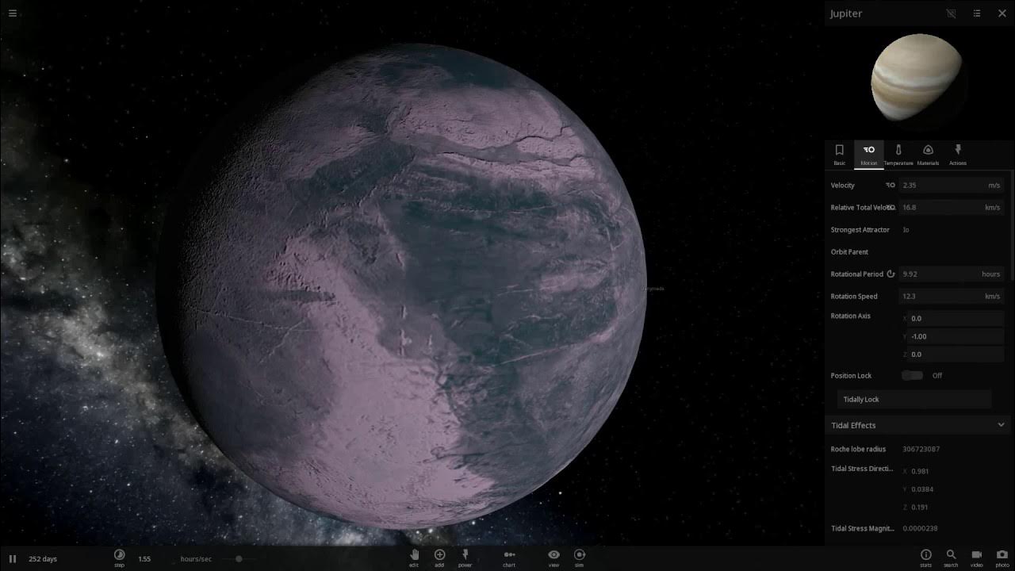
Task: Click the 1.55 time step value
Action: 144,559
